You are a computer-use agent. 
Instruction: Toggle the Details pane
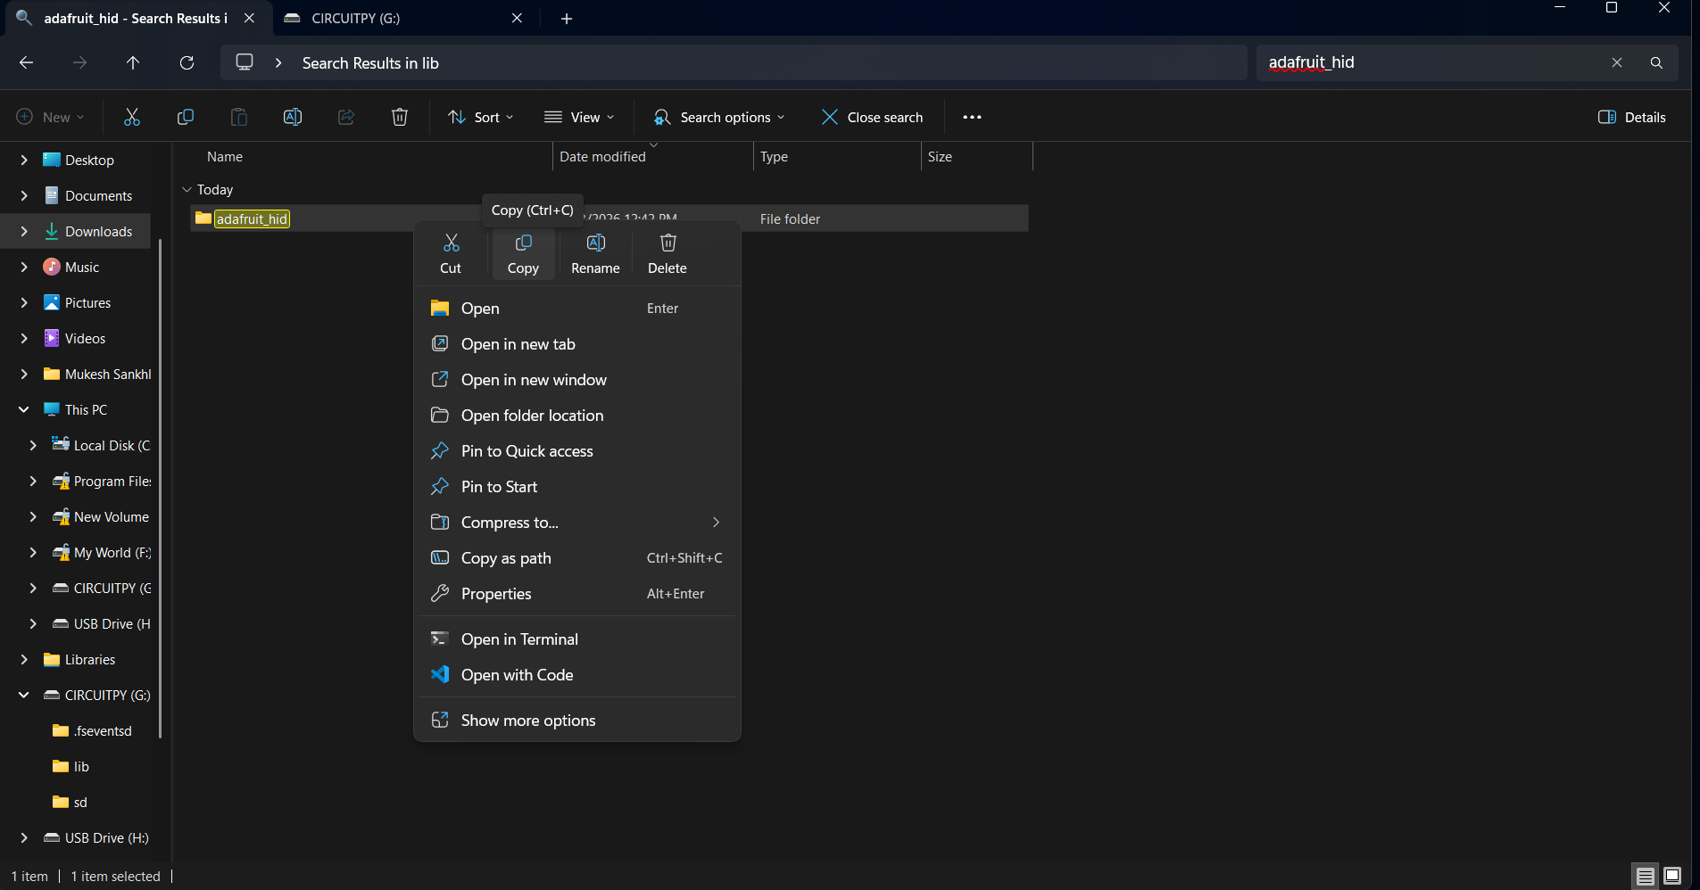[1632, 117]
